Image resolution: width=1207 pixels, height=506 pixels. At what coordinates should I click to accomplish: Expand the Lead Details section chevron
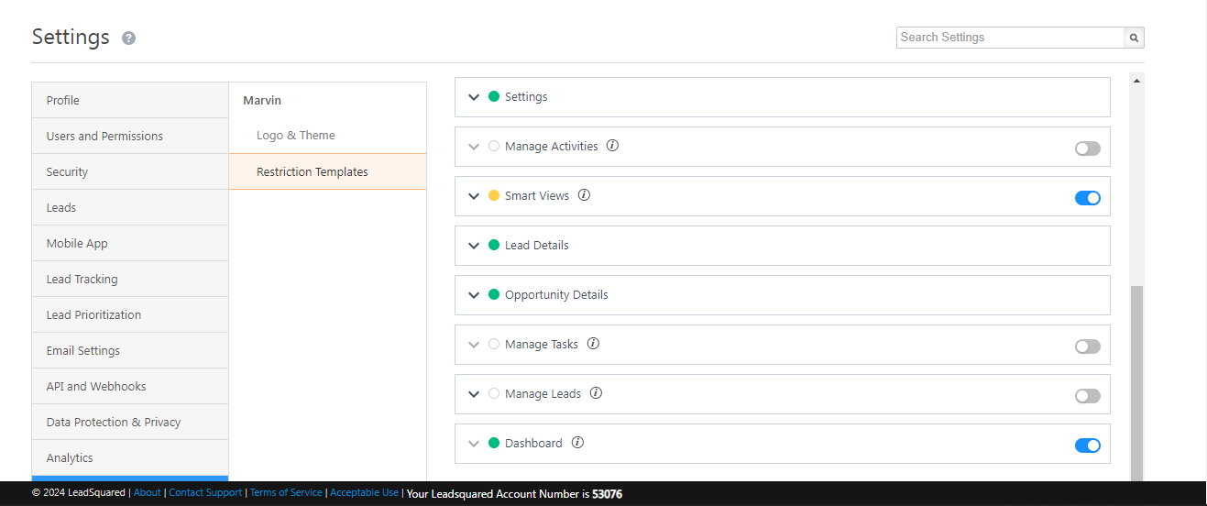point(474,246)
